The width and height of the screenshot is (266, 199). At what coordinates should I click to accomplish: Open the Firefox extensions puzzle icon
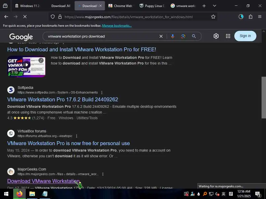pos(250,17)
